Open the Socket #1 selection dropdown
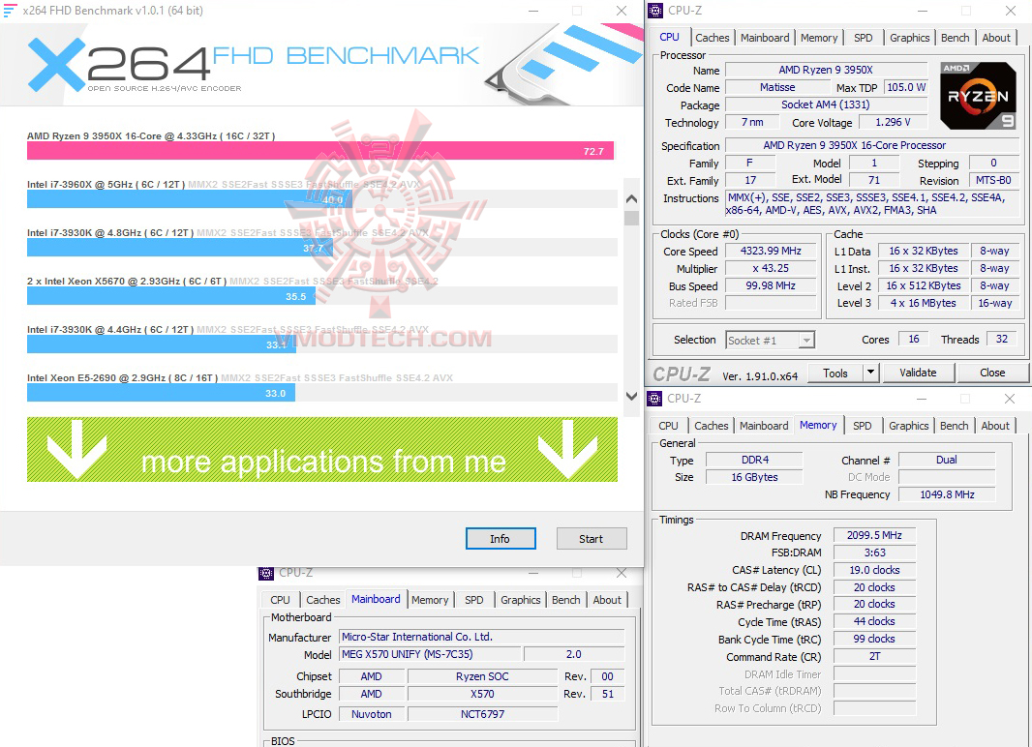Screen dimensions: 1032x747 pos(809,340)
